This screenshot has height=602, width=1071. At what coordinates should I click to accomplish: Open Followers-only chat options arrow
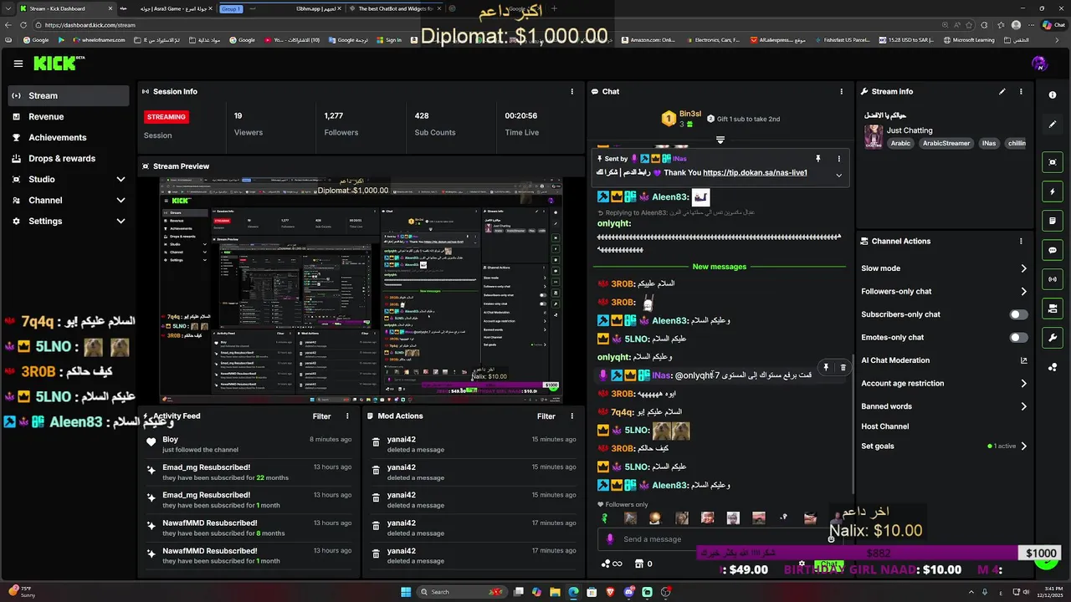click(1023, 292)
